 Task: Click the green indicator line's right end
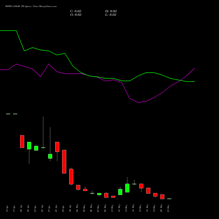[x=194, y=81]
